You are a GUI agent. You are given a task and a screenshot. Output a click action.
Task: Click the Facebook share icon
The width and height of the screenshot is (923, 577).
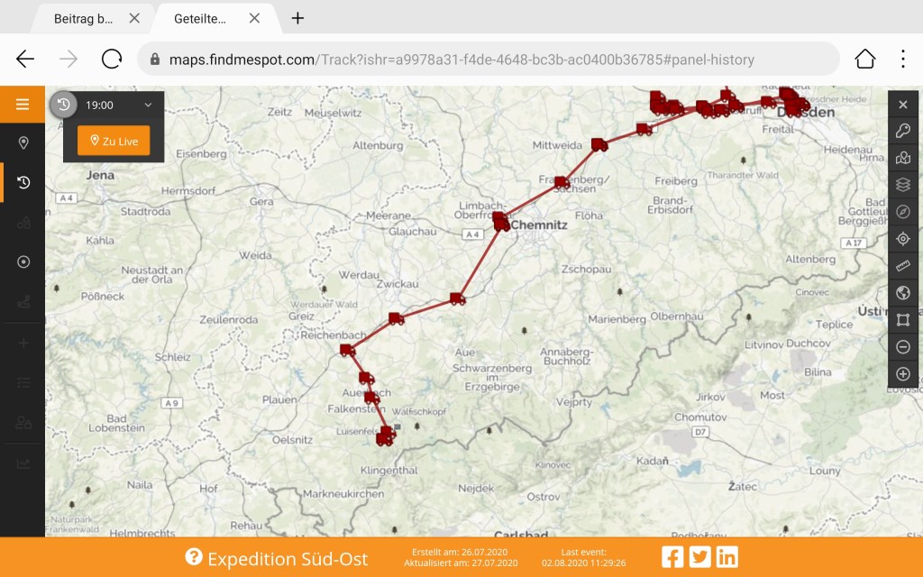click(672, 557)
